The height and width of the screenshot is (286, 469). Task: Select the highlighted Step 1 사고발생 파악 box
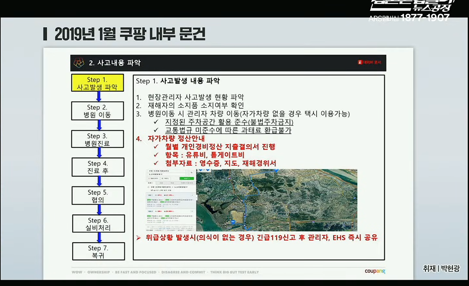click(x=97, y=83)
